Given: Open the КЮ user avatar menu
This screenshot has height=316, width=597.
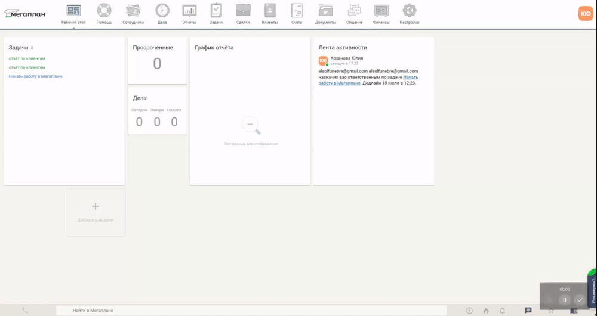Looking at the screenshot, I should click(586, 13).
